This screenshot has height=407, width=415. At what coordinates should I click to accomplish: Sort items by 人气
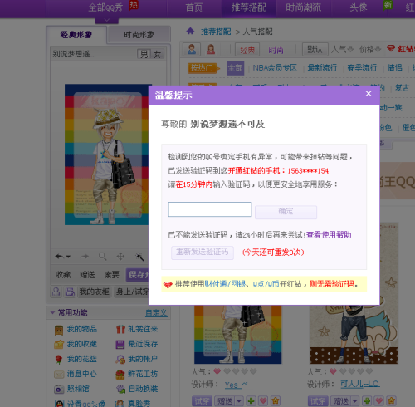343,49
